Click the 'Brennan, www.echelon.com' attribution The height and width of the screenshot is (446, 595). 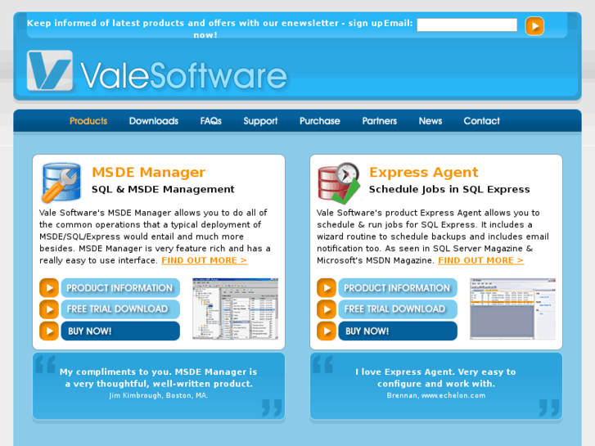point(436,395)
